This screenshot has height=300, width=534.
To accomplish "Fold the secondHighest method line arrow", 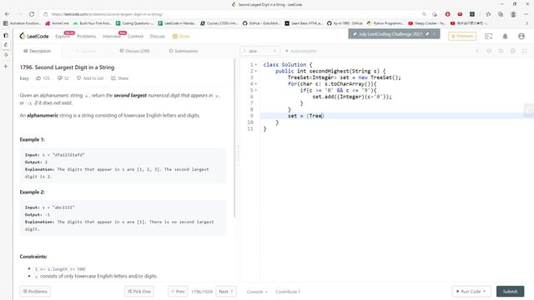I will [x=256, y=71].
